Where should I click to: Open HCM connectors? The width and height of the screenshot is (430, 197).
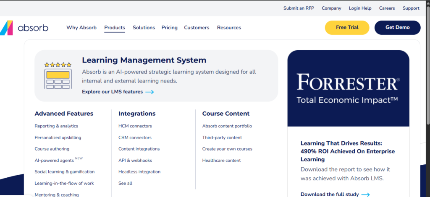(x=135, y=126)
